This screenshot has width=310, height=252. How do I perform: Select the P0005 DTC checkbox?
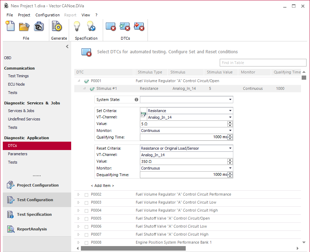click(86, 219)
